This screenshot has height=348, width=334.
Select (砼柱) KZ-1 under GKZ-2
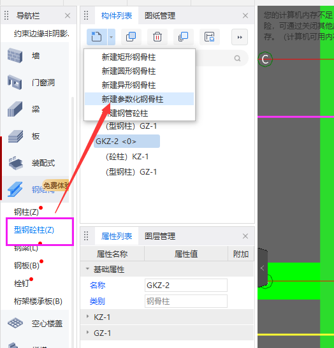click(x=127, y=157)
